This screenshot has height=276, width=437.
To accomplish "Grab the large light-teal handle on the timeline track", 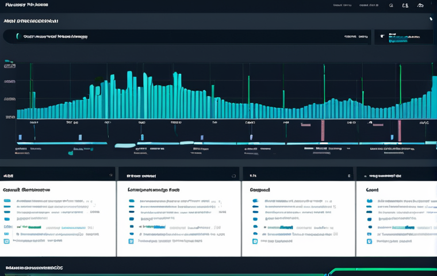I will point(125,145).
